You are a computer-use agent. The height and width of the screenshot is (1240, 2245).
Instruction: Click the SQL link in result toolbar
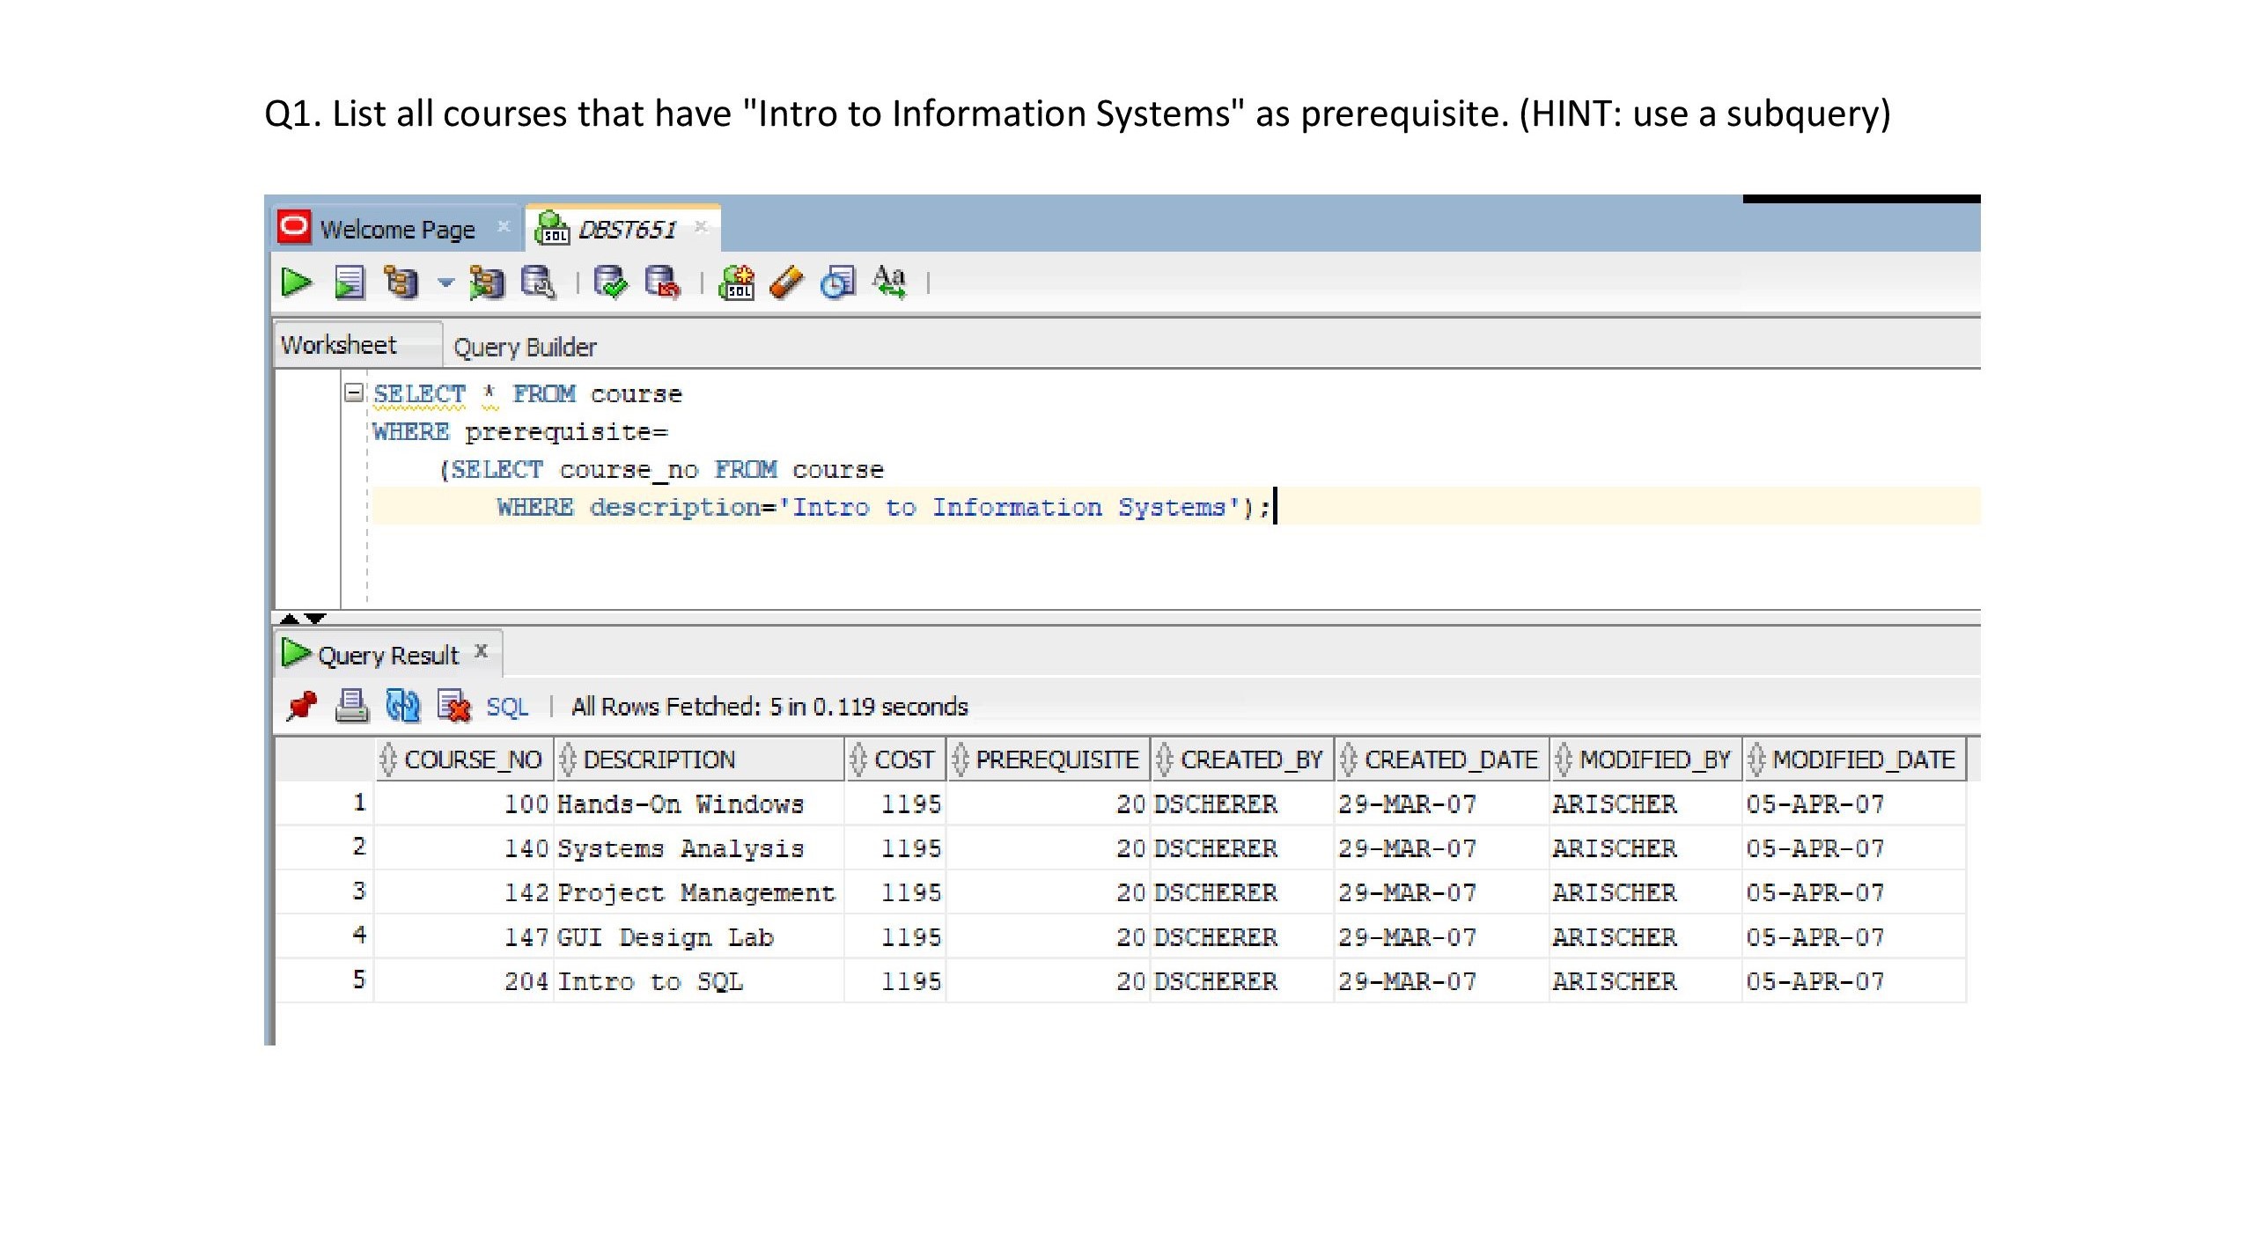click(x=507, y=707)
